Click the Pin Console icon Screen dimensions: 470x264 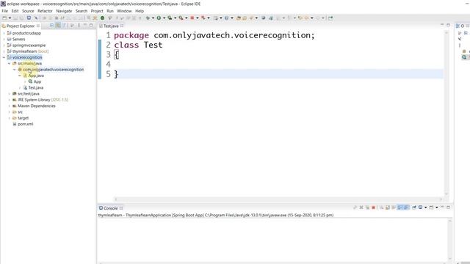click(414, 208)
